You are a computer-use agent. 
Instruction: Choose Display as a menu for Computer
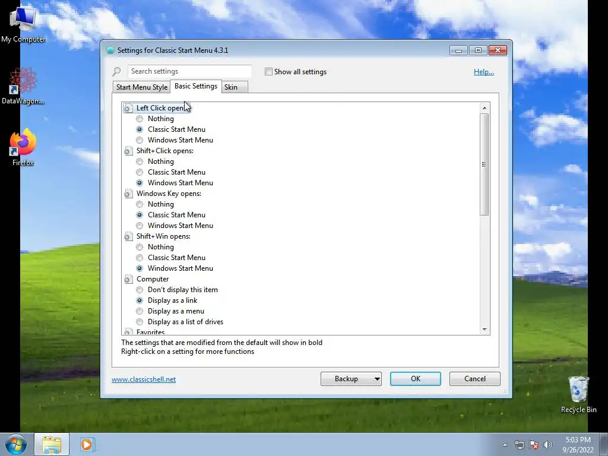tap(140, 311)
